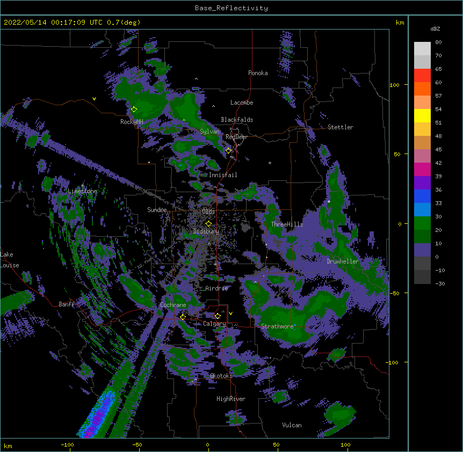Click the Sylvan label
The height and width of the screenshot is (452, 463).
[x=209, y=132]
